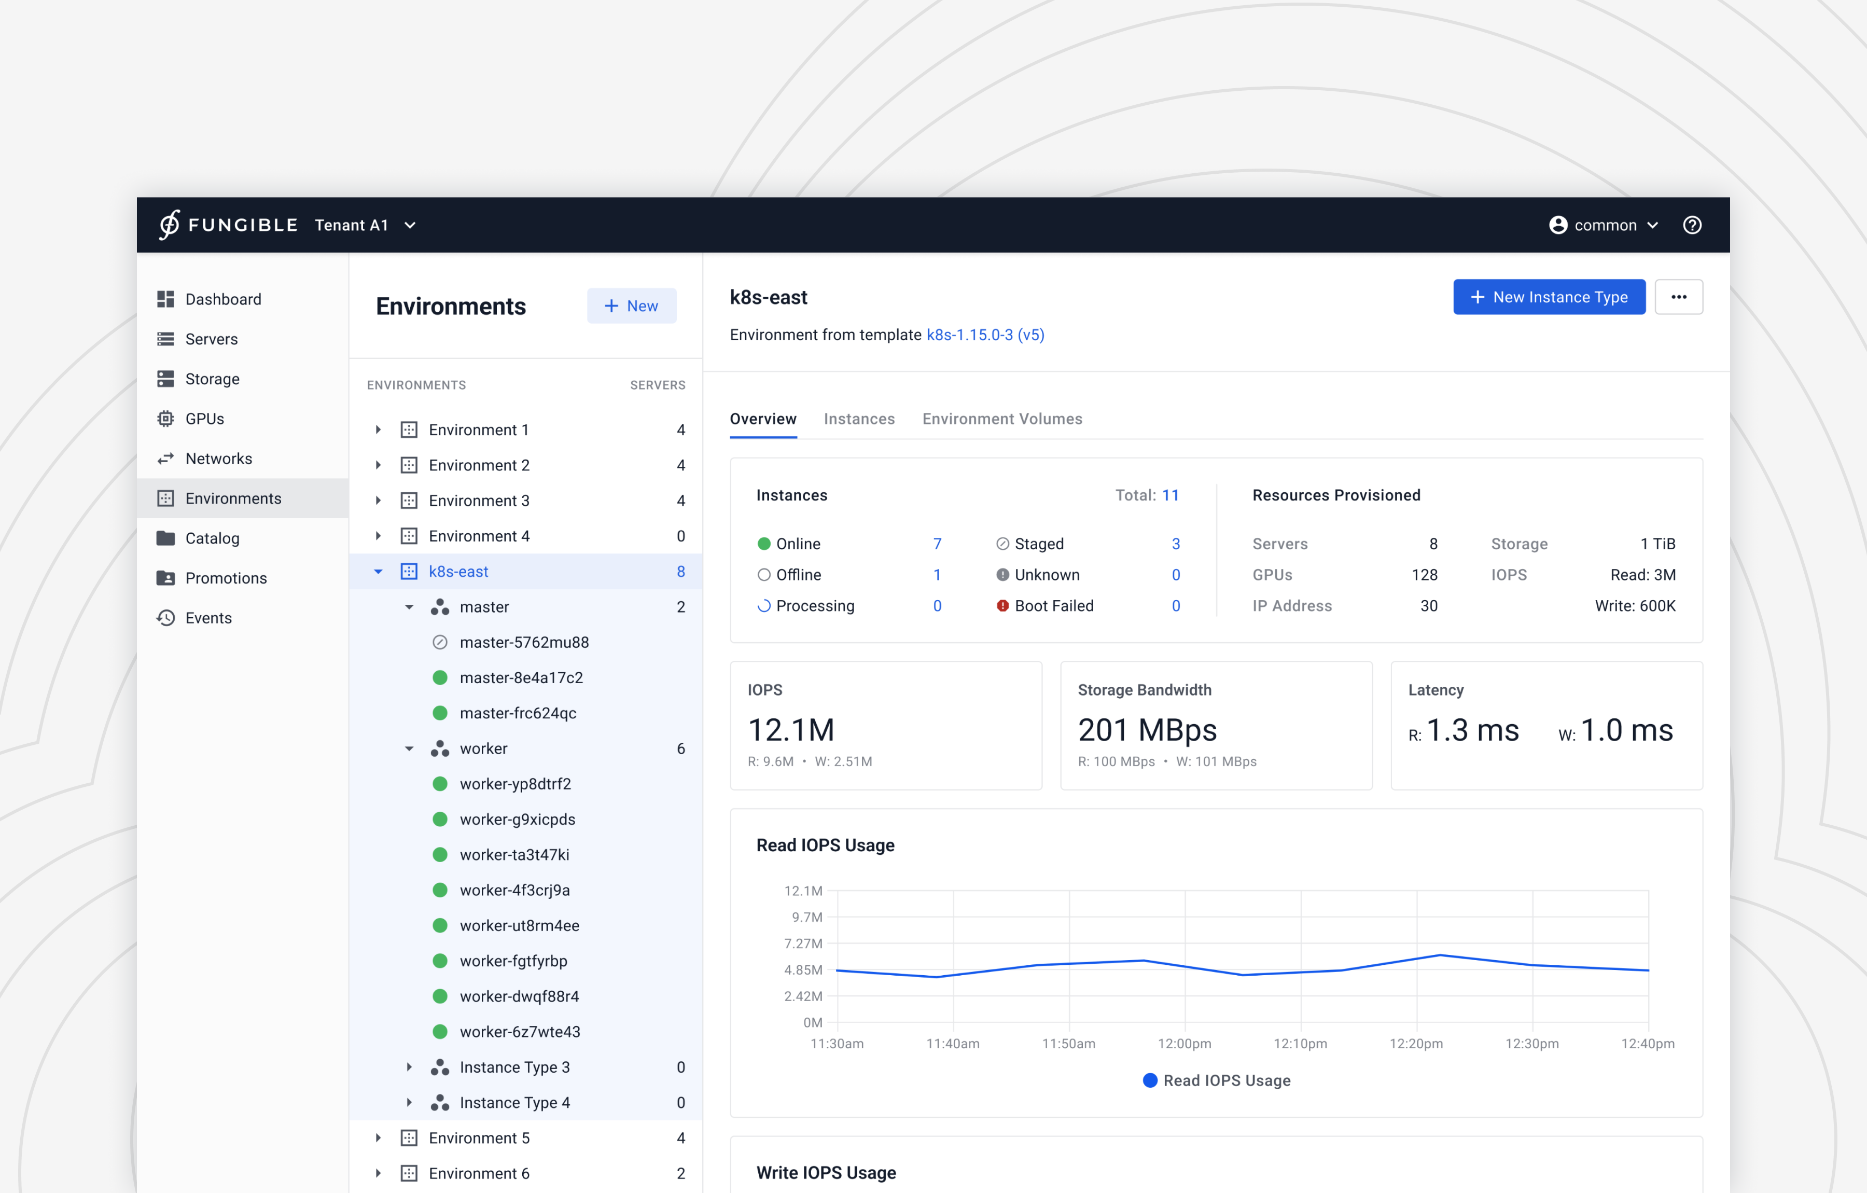The height and width of the screenshot is (1193, 1867).
Task: Click the master instance type icon
Action: tap(440, 607)
